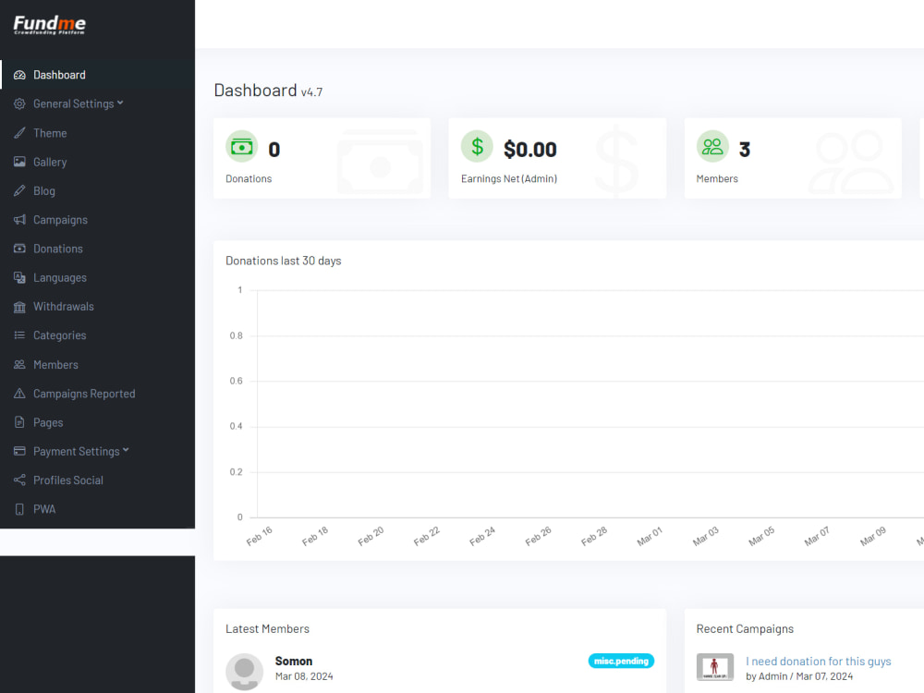Open Donations via its sidebar icon

pos(19,248)
